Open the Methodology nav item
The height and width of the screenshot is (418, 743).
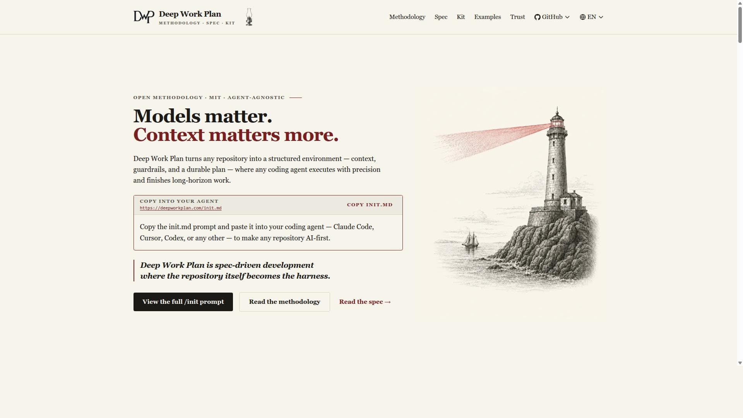click(x=407, y=17)
